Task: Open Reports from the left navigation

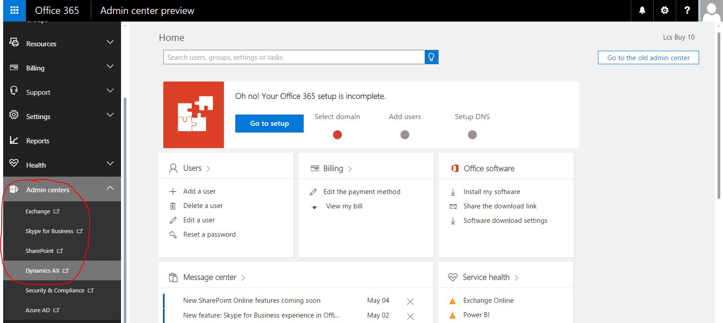Action: (x=38, y=141)
